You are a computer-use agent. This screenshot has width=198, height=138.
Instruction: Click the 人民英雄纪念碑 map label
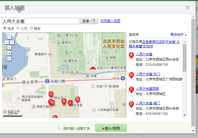pos(108,110)
